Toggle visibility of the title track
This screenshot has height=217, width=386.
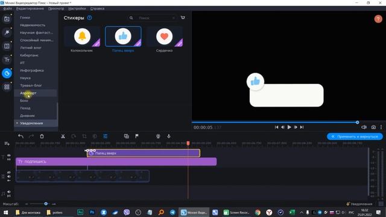click(x=9, y=156)
